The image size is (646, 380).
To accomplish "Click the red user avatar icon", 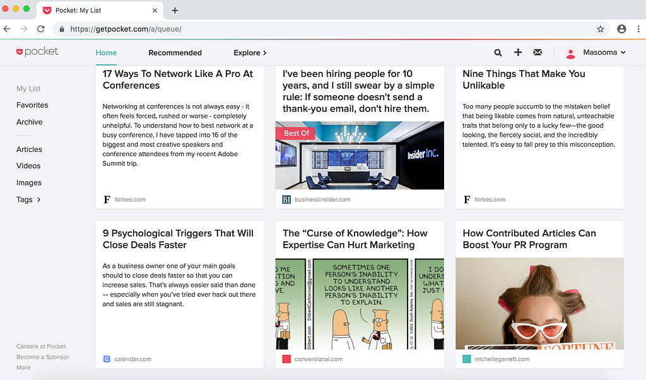I will [570, 54].
